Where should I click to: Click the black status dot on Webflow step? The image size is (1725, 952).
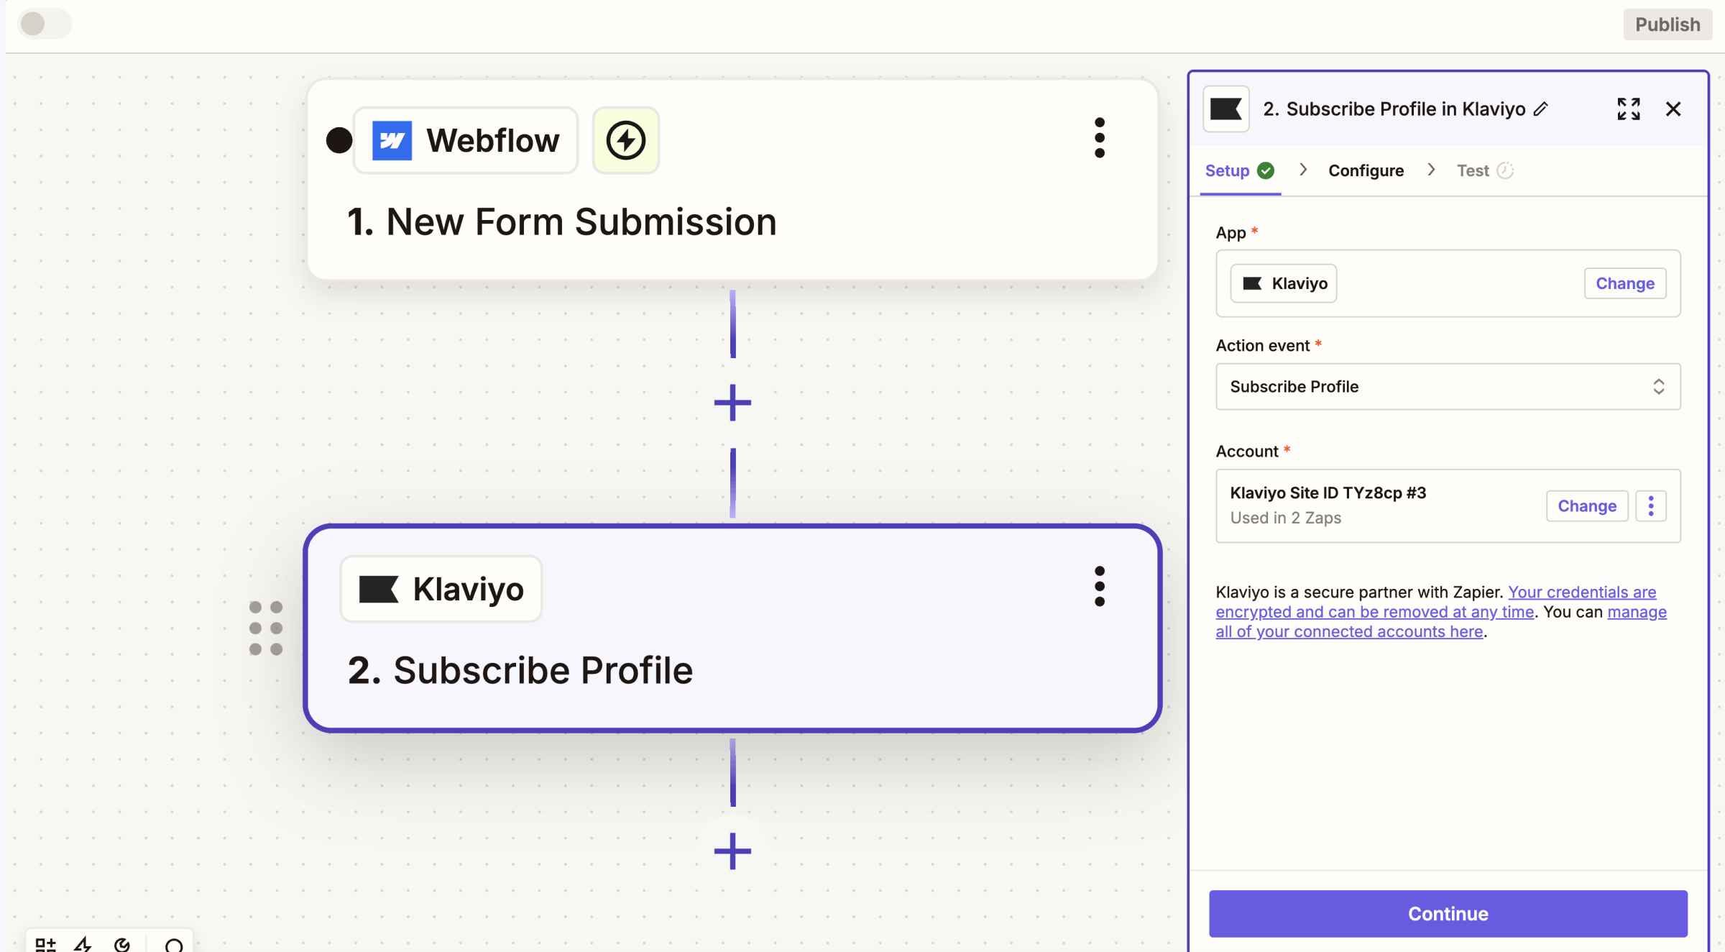point(339,140)
